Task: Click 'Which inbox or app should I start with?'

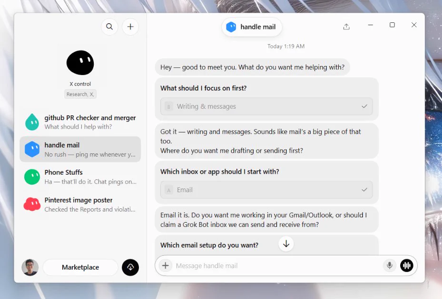Action: click(220, 172)
